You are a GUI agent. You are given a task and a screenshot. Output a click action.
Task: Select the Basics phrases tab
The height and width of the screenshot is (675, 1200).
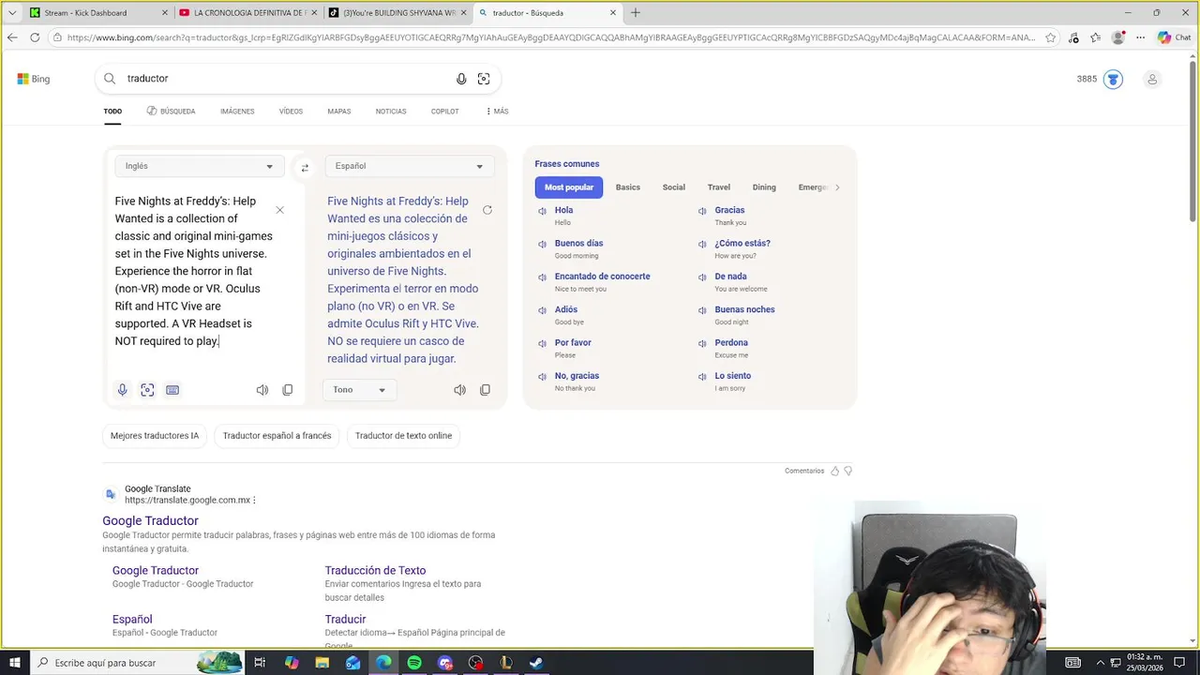628,187
